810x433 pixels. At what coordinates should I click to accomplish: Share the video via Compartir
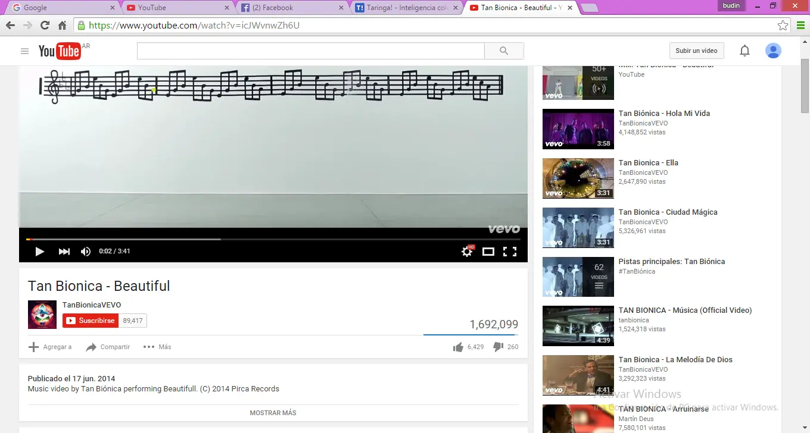tap(108, 347)
